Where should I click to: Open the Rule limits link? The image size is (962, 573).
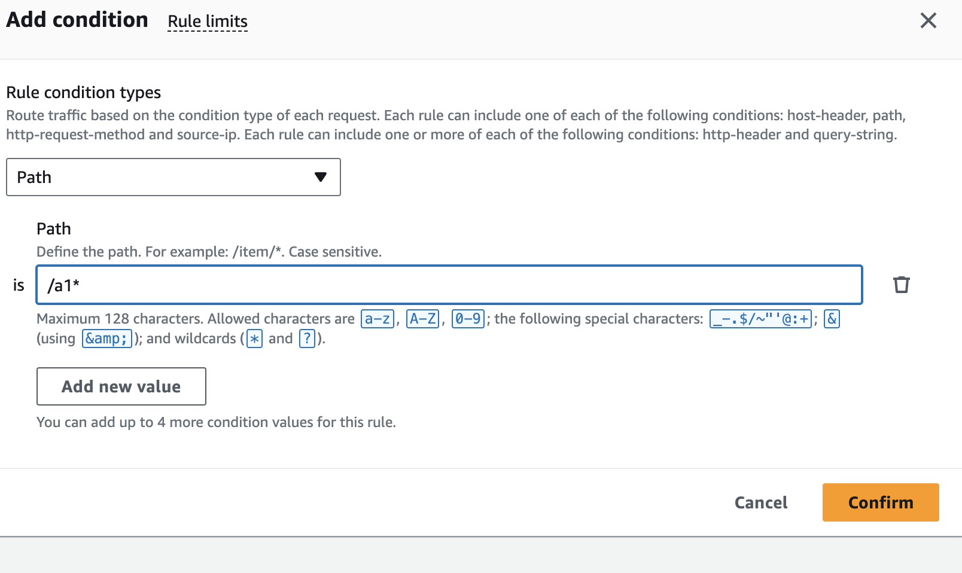point(208,22)
